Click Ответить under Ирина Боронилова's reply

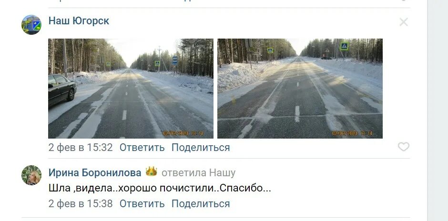(x=142, y=203)
